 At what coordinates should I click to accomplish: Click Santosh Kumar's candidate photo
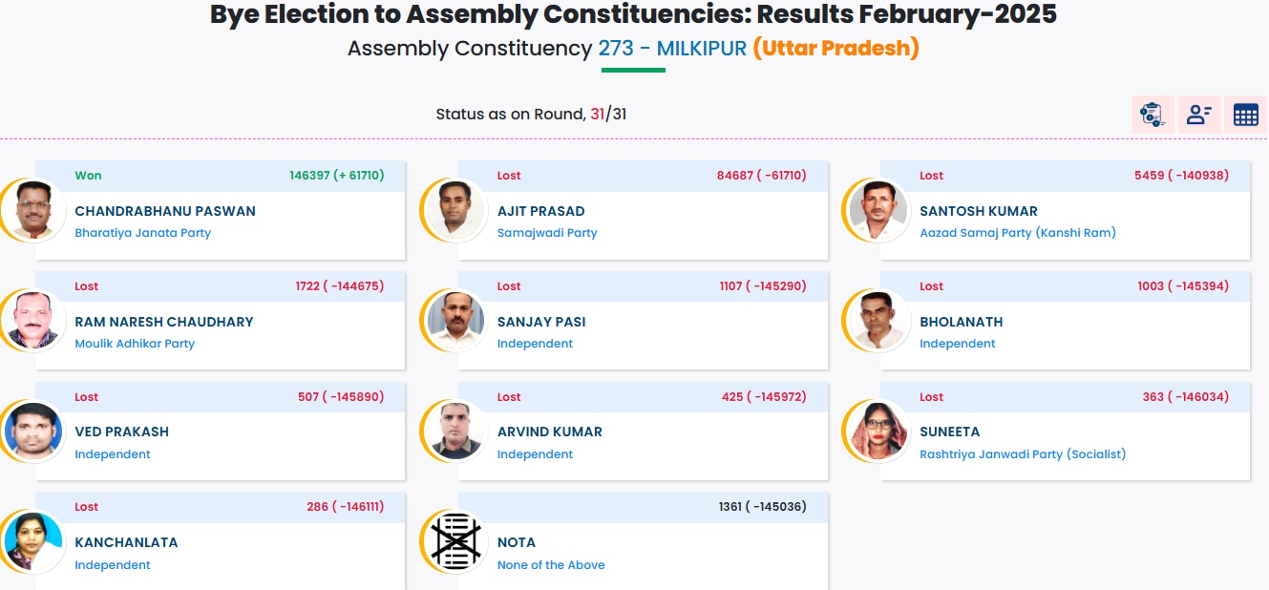tap(876, 210)
